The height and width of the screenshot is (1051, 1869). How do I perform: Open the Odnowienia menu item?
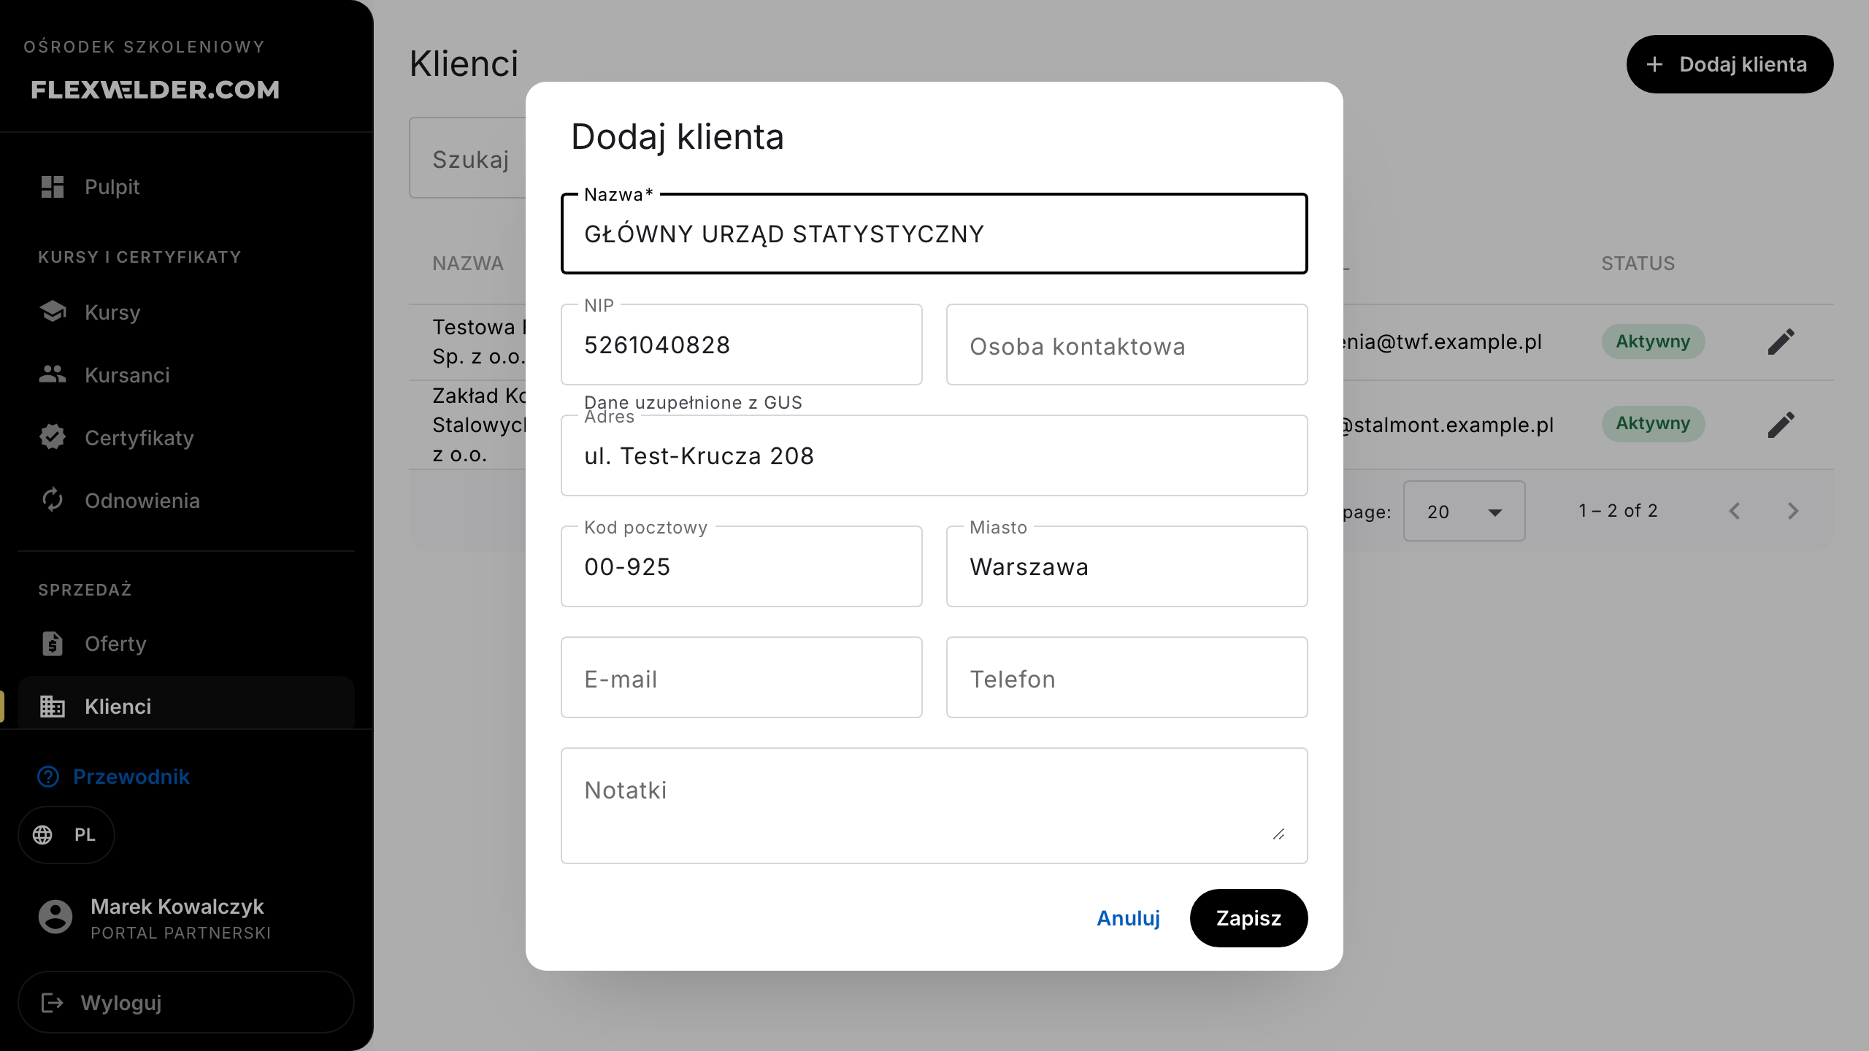pyautogui.click(x=185, y=501)
